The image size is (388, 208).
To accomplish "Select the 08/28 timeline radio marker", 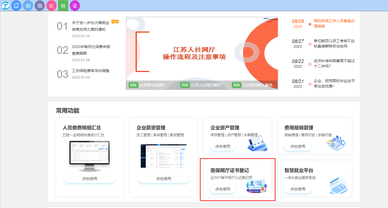I will (x=310, y=24).
